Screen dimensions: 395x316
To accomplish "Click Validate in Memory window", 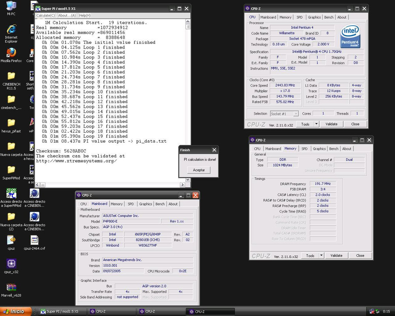I will click(336, 256).
